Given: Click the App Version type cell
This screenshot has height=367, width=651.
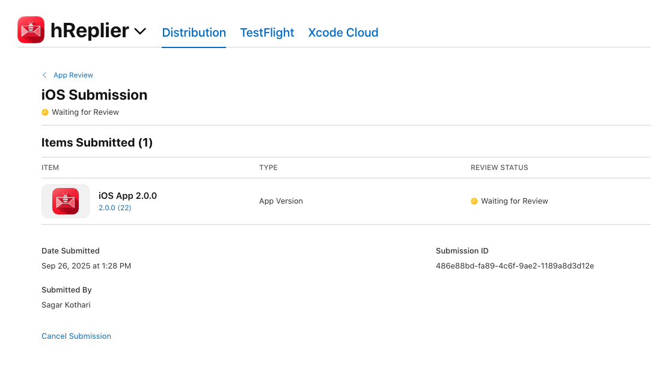Looking at the screenshot, I should (x=281, y=201).
